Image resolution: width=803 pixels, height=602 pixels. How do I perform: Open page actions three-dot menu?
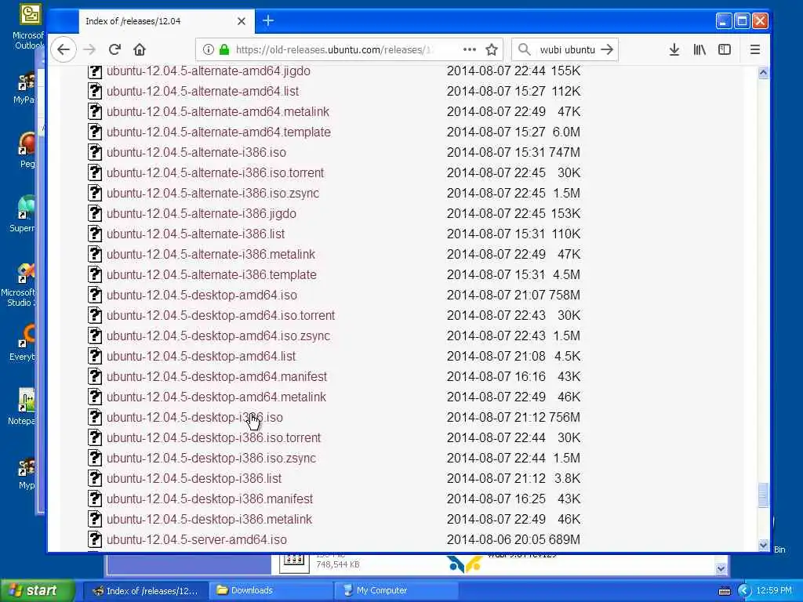pyautogui.click(x=470, y=49)
